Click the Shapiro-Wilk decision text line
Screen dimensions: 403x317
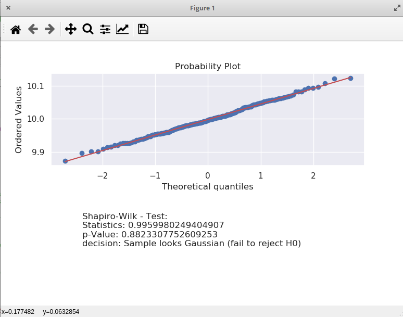coord(192,243)
